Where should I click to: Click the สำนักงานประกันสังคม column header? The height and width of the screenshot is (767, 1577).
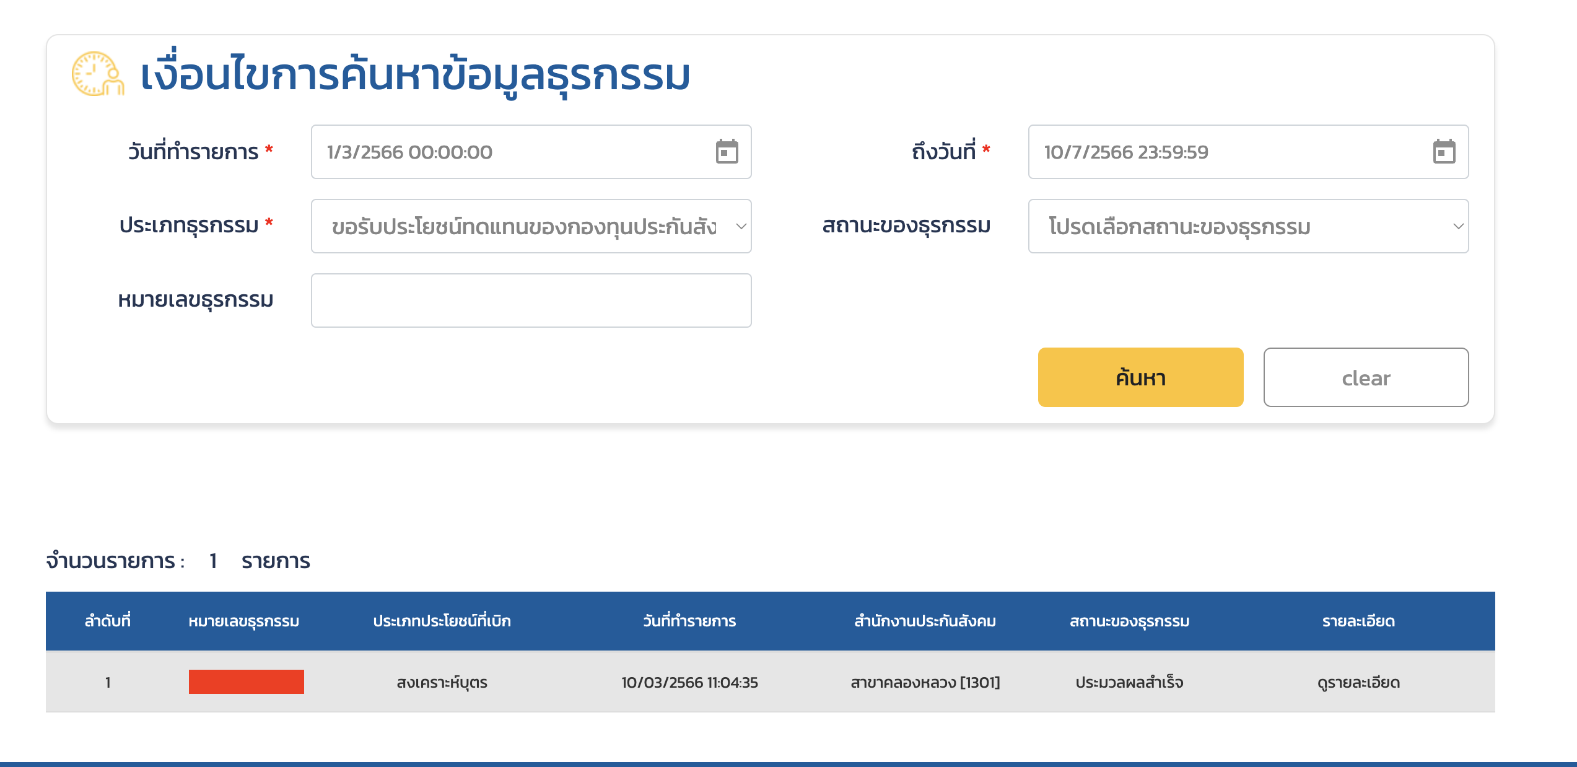925,621
